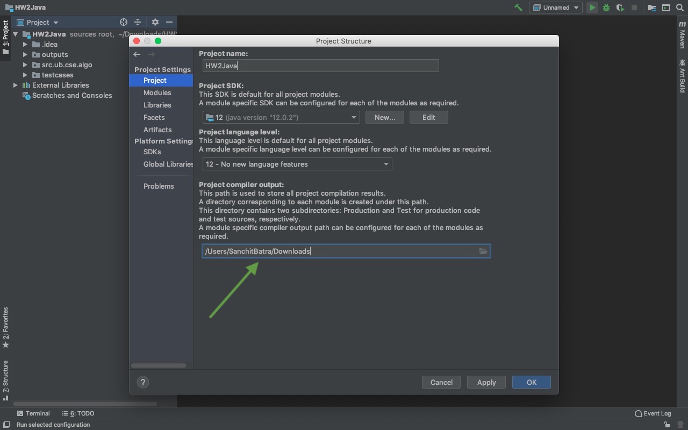Open the Unnamed run configuration dropdown
The height and width of the screenshot is (430, 688).
(x=556, y=8)
